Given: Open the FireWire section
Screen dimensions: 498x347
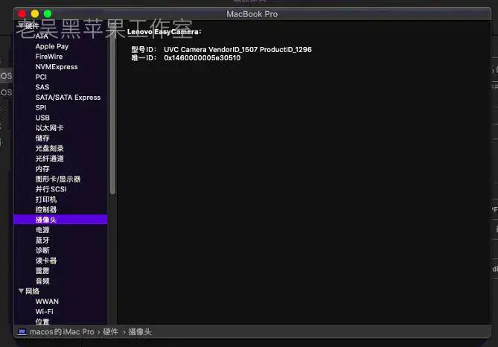Looking at the screenshot, I should point(49,57).
